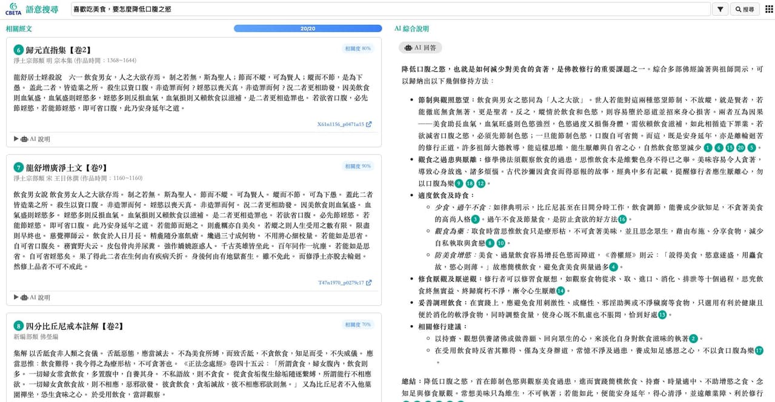
Task: Expand AI 說明 under 龍舒增廣淨土文 card
Action: (x=32, y=297)
